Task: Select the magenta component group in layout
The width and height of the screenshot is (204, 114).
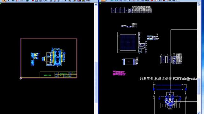Action: pyautogui.click(x=119, y=73)
